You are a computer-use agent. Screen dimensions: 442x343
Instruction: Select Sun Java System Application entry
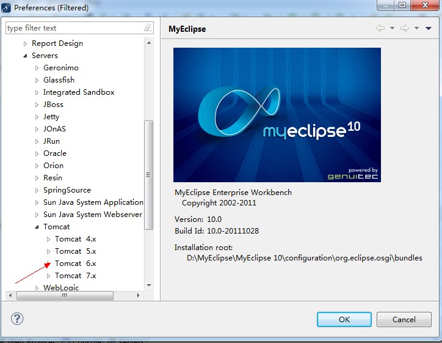tap(93, 202)
